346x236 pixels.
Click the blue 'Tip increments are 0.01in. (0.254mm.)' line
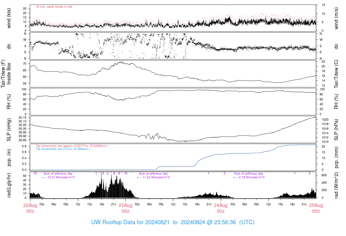[x=63, y=149]
